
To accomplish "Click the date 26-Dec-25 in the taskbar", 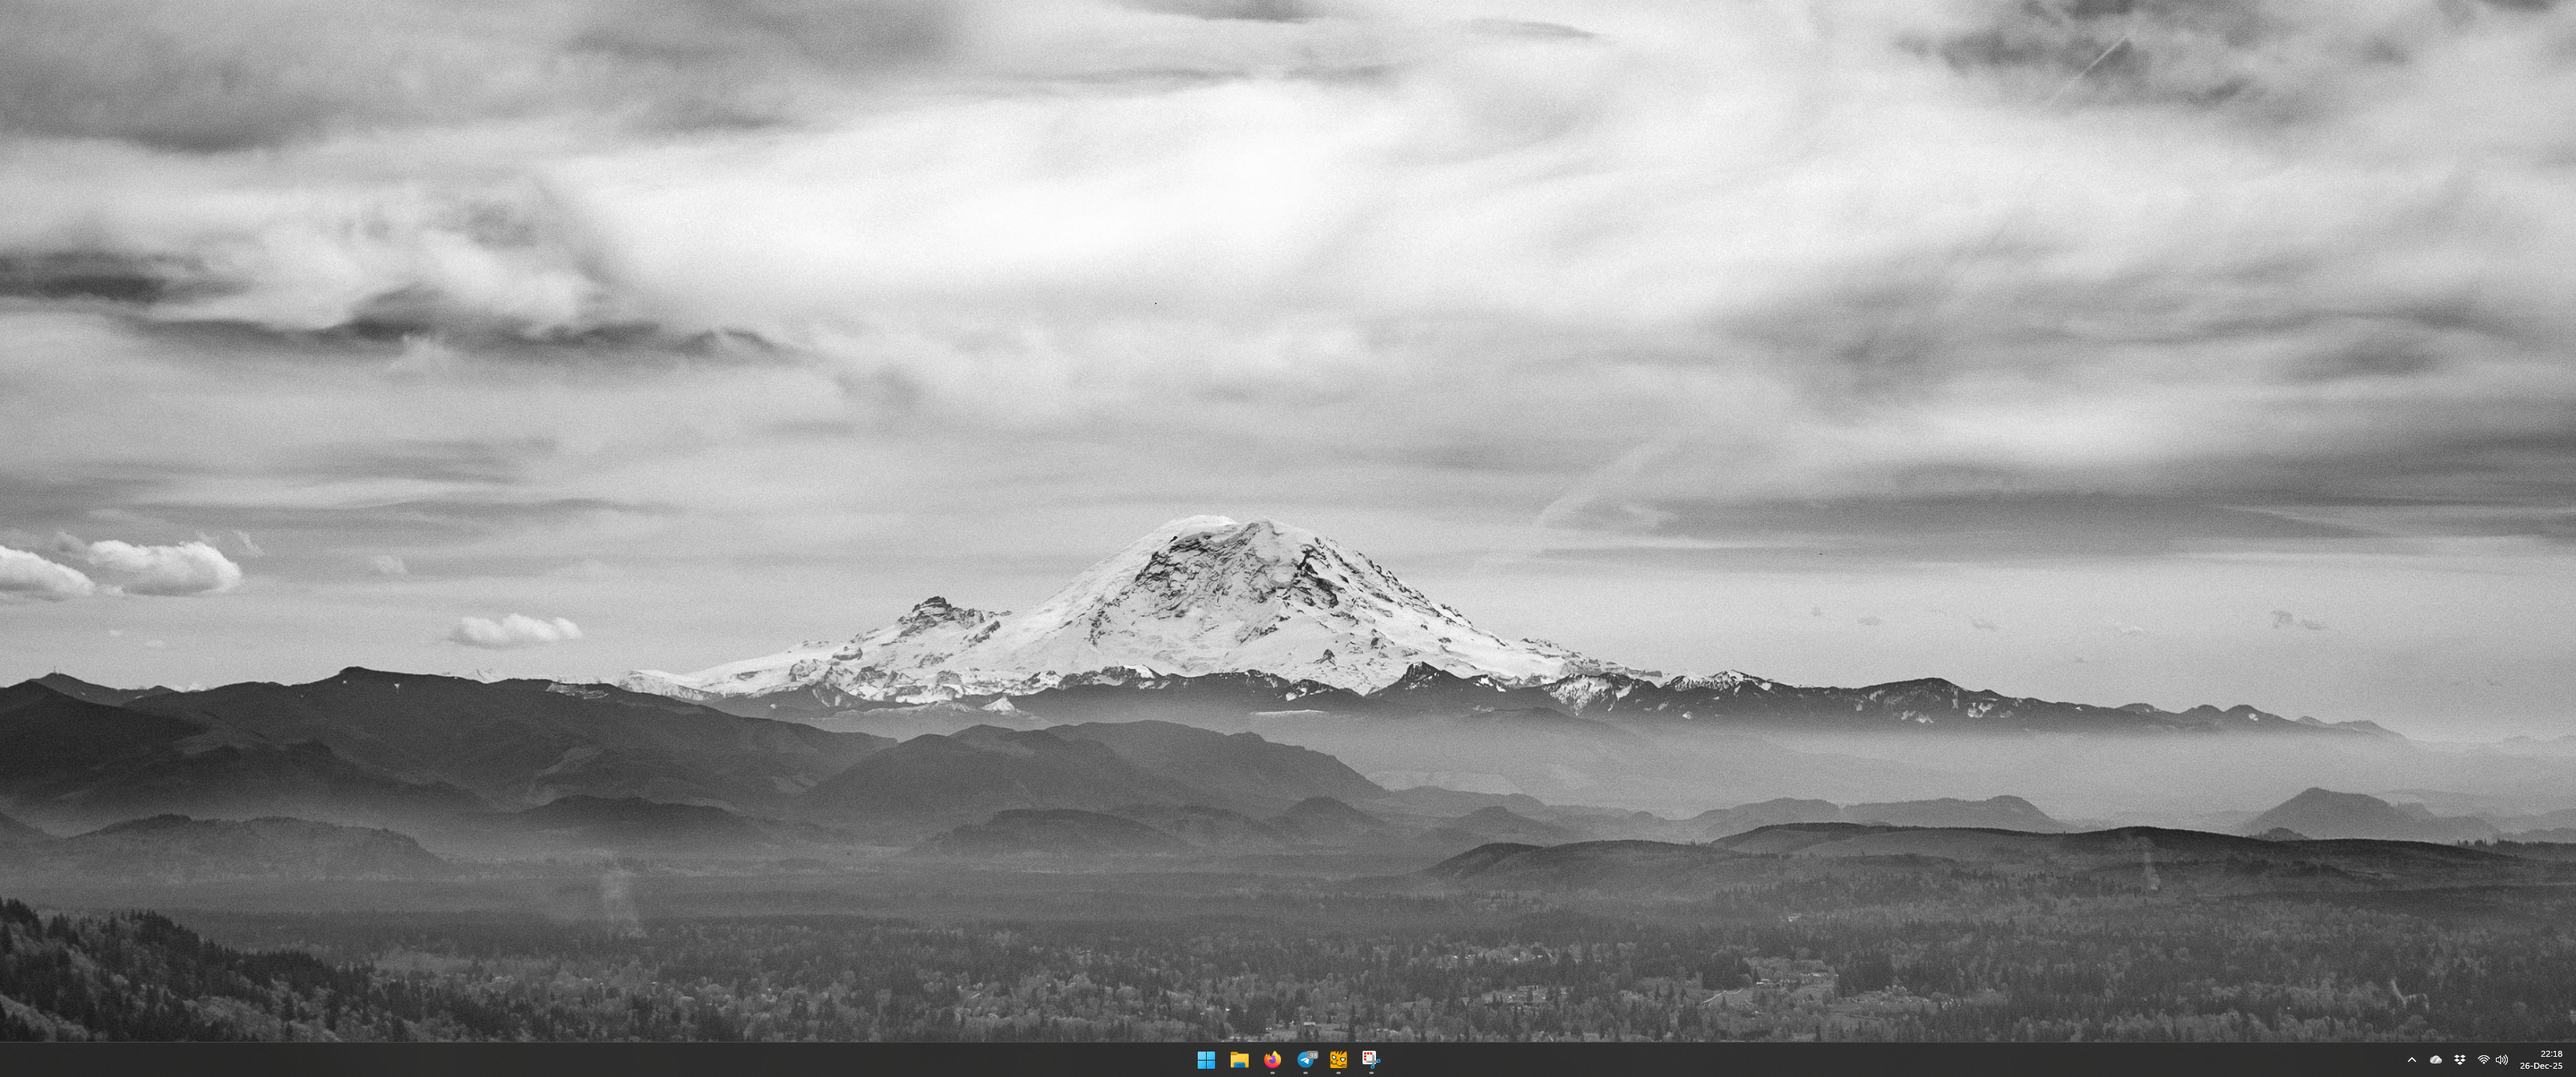I will pos(2540,1066).
